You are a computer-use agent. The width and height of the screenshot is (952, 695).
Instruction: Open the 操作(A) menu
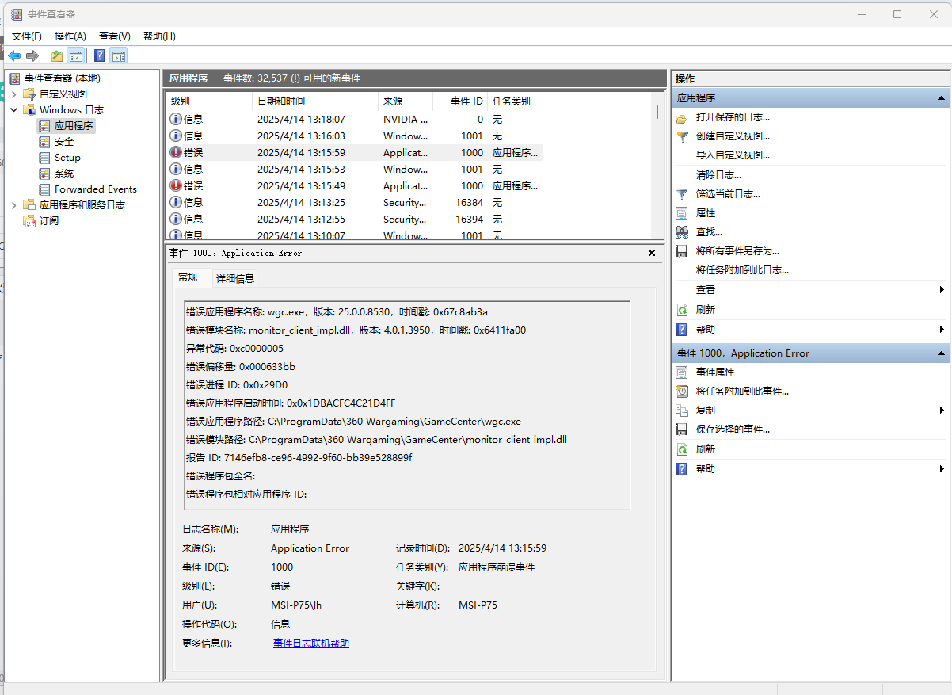[x=70, y=36]
